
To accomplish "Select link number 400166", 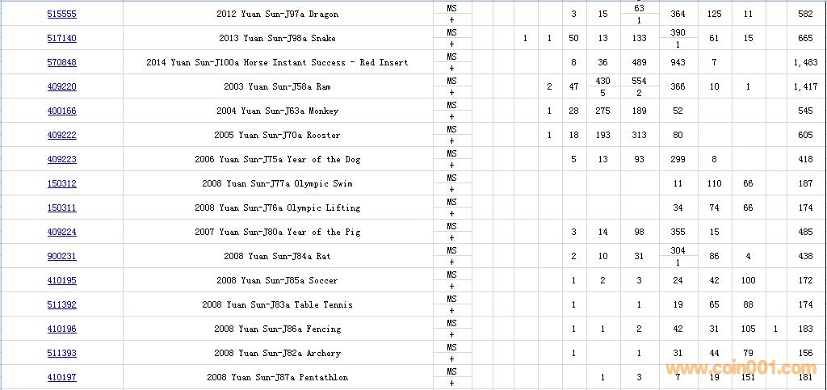I will (61, 111).
